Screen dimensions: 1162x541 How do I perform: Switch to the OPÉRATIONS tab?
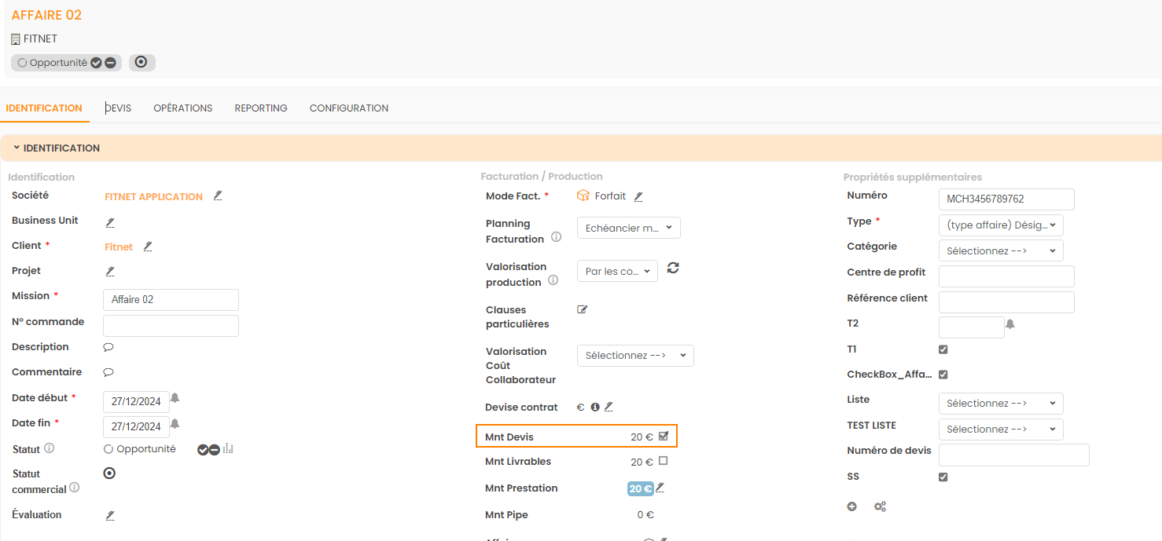pyautogui.click(x=182, y=108)
